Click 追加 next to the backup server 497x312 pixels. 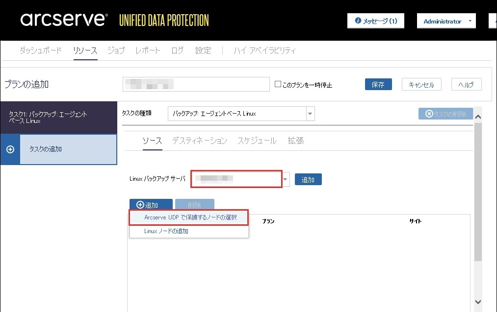point(308,179)
